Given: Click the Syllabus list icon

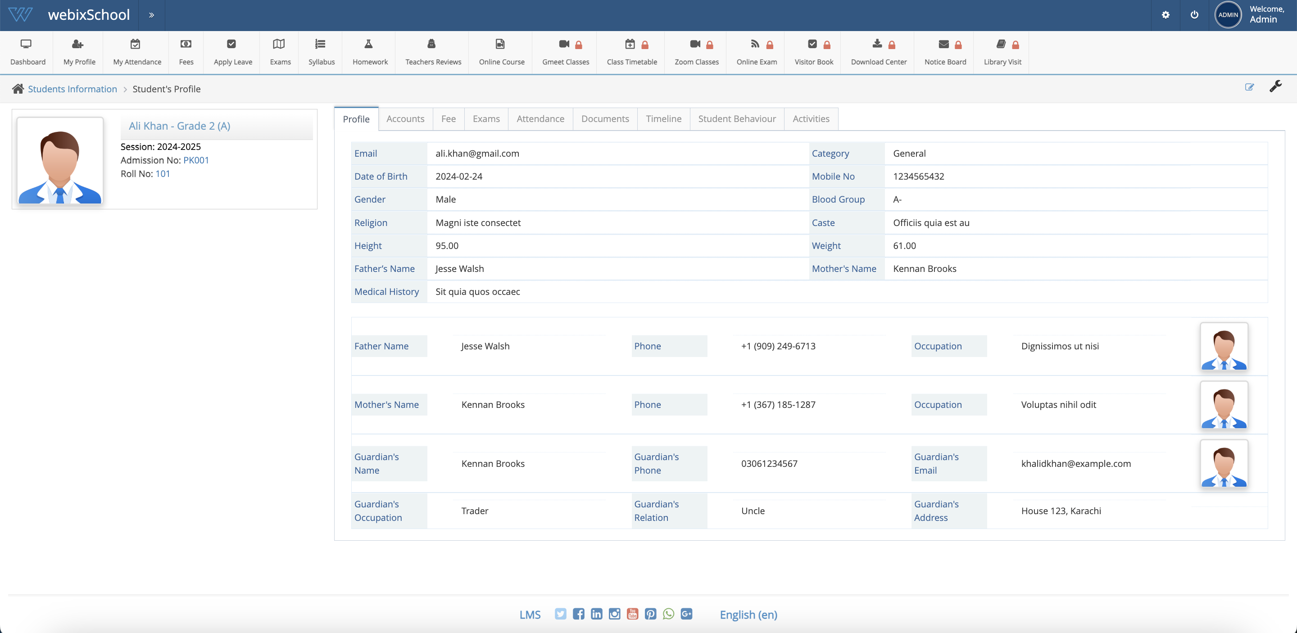Looking at the screenshot, I should pyautogui.click(x=320, y=44).
